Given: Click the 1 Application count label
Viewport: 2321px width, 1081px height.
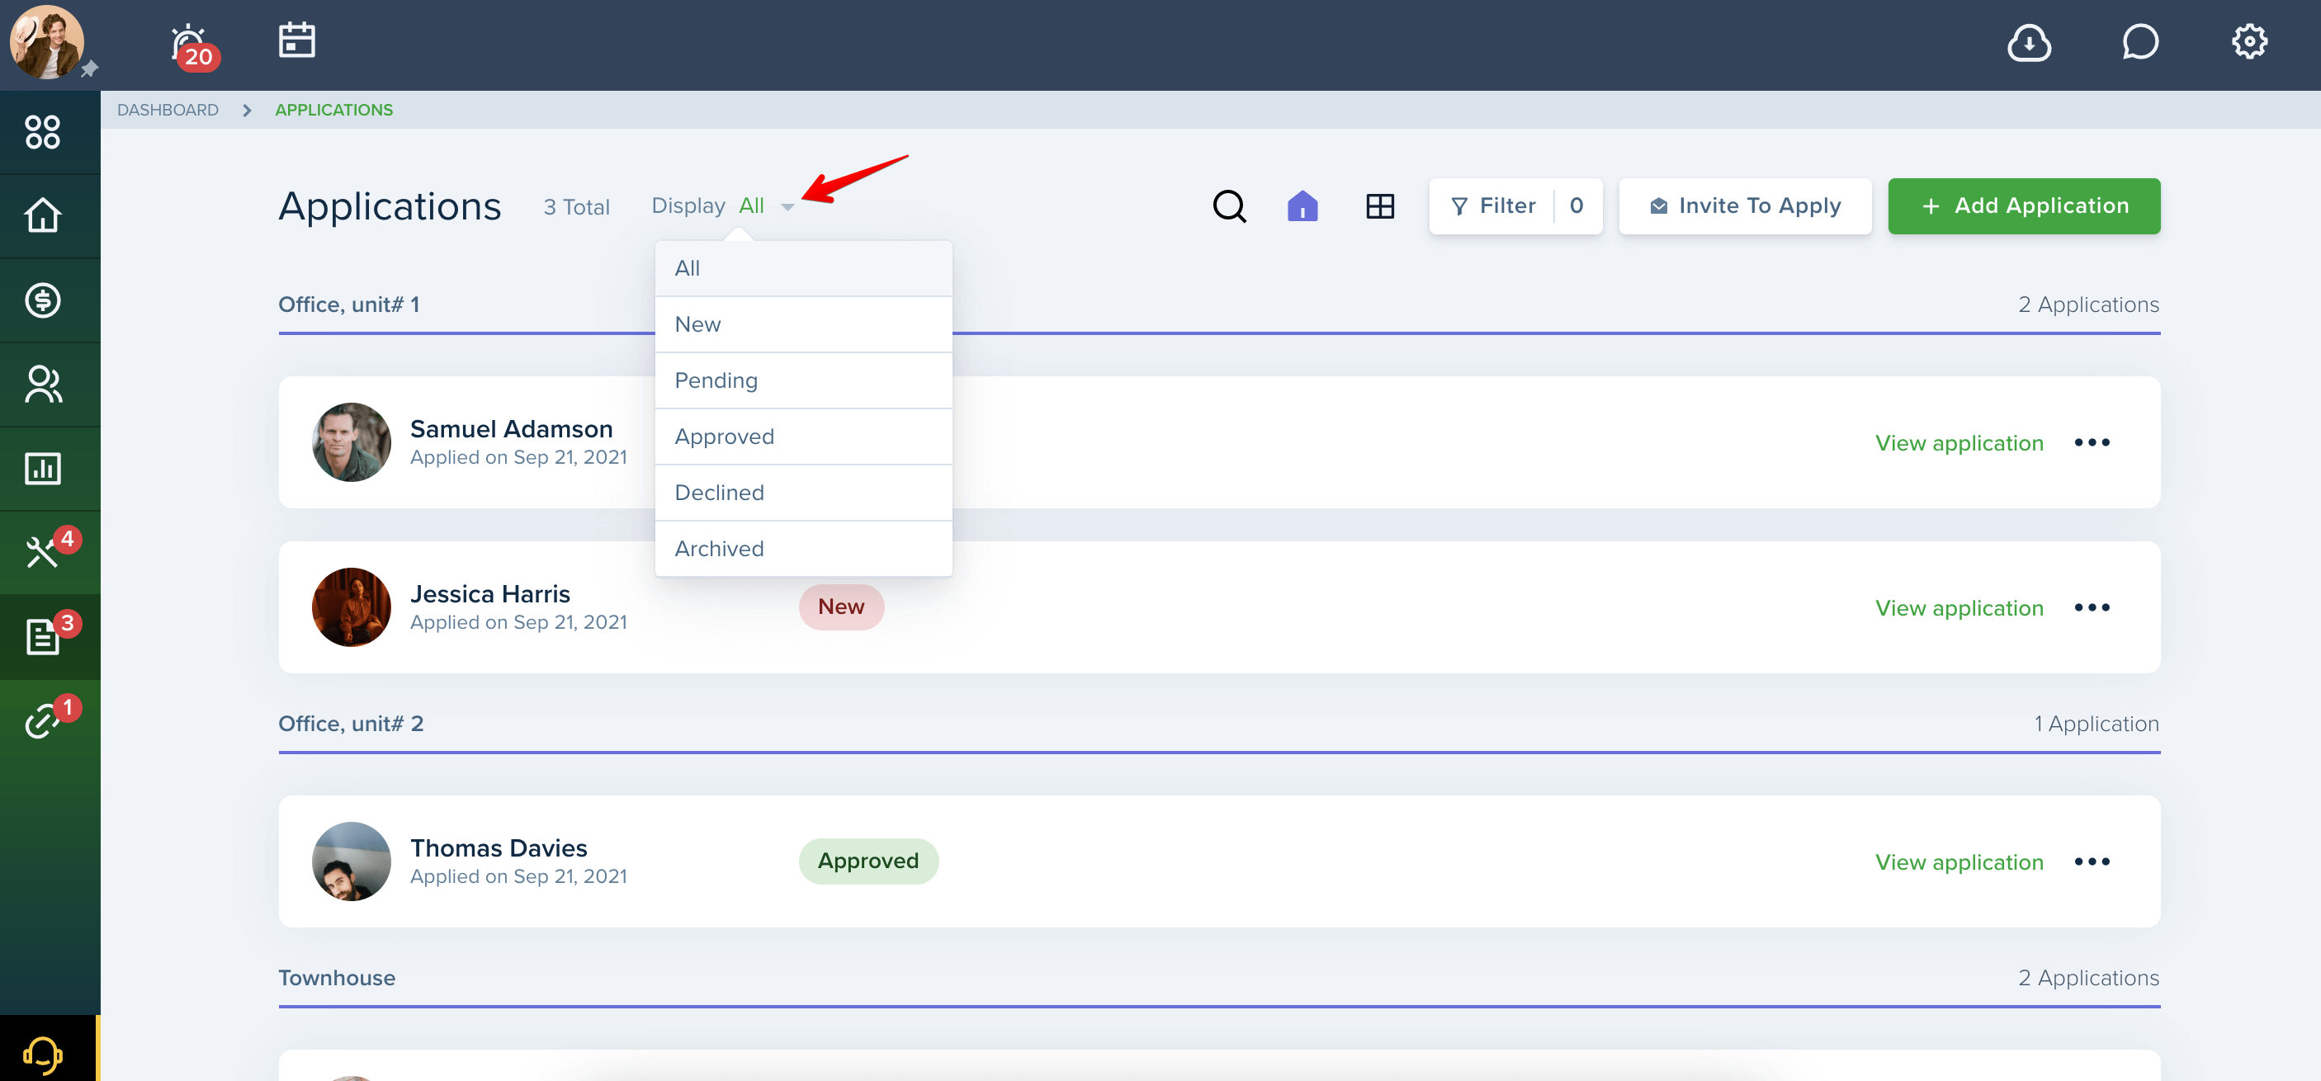Looking at the screenshot, I should tap(2096, 724).
